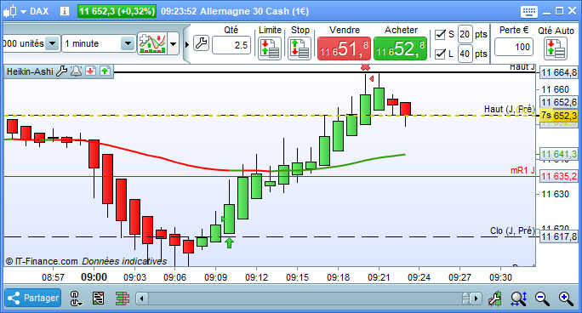582x313 pixels.
Task: Open the chart style candlestick icon menu
Action: (10, 11)
